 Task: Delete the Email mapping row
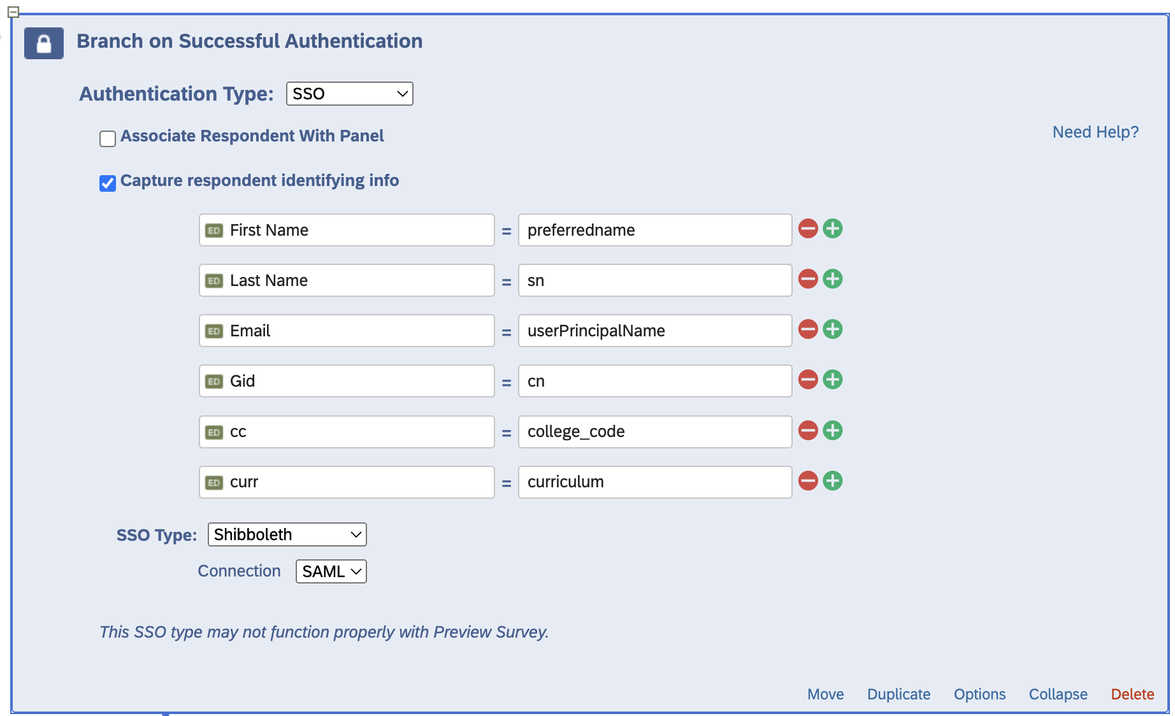point(807,329)
